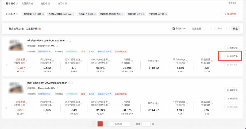
Task: Open wireless dash cam product thumbnail
Action: point(16,45)
